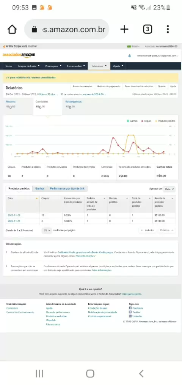Tap Android back navigation button
182x385 pixels.
point(141,374)
